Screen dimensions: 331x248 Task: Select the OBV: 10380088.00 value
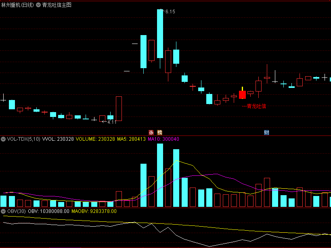(x=48, y=211)
